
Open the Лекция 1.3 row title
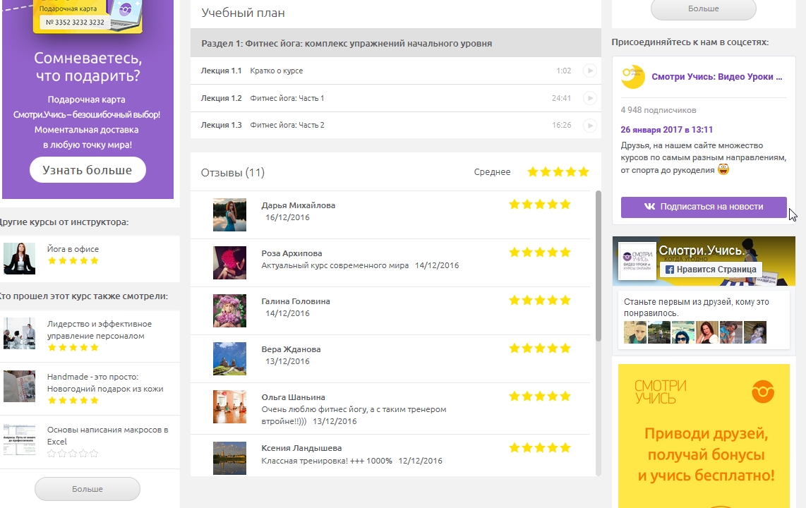[287, 126]
